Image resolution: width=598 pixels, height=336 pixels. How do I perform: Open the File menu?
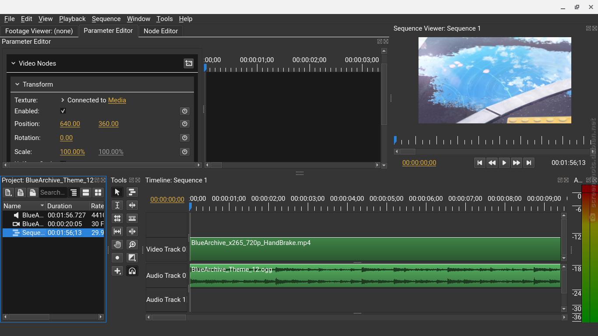tap(9, 19)
